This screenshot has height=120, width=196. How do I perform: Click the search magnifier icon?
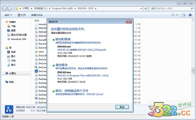(192, 9)
